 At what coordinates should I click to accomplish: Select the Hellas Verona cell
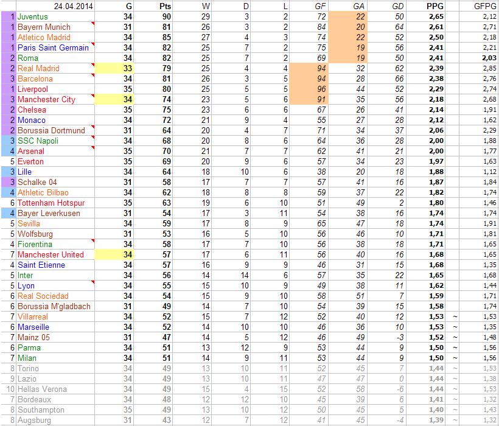tap(55, 389)
